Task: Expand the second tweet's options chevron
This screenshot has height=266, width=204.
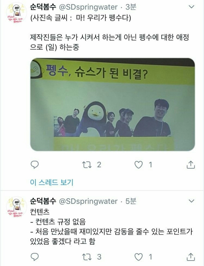Action: click(191, 201)
